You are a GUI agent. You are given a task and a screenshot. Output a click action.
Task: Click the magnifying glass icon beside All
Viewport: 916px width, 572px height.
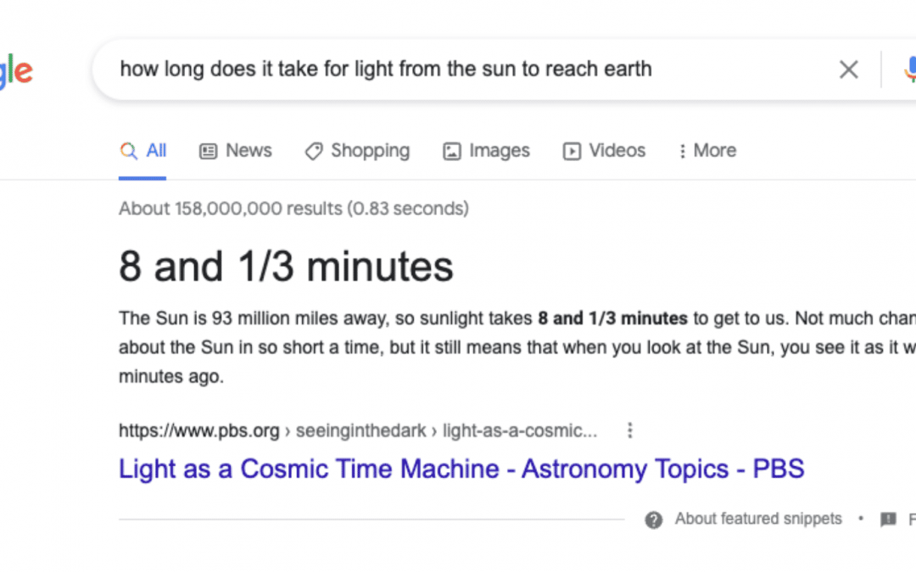click(128, 150)
